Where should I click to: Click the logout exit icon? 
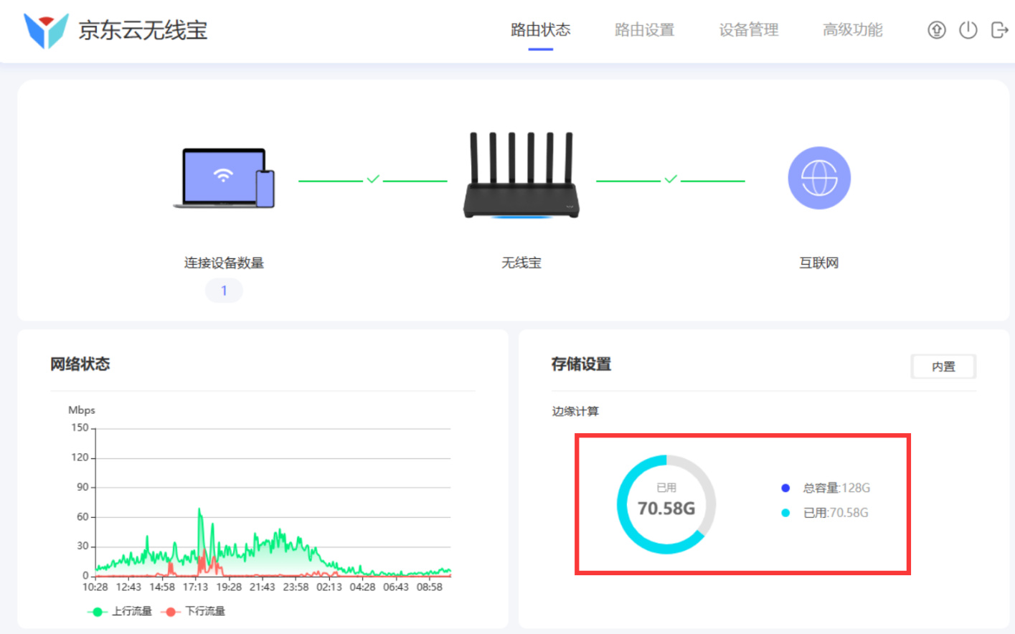[x=999, y=30]
